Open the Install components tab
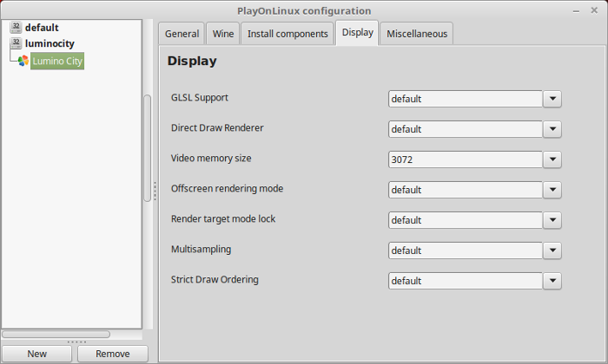Image resolution: width=608 pixels, height=364 pixels. pyautogui.click(x=287, y=34)
